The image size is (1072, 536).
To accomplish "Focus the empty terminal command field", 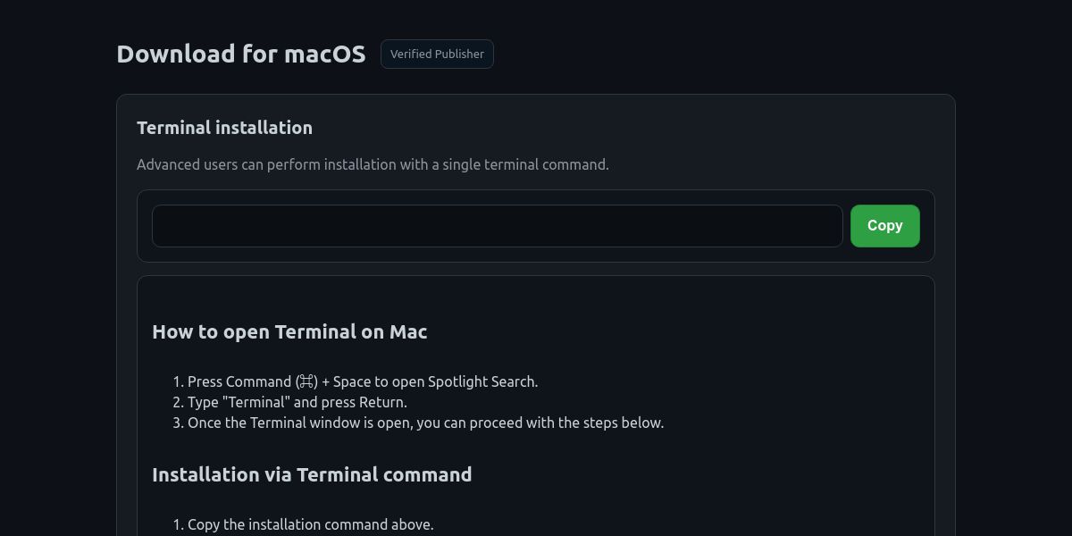I will click(x=497, y=226).
